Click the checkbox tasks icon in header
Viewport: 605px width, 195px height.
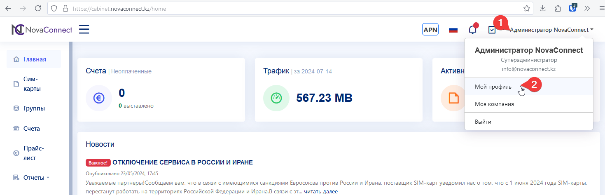click(x=492, y=30)
